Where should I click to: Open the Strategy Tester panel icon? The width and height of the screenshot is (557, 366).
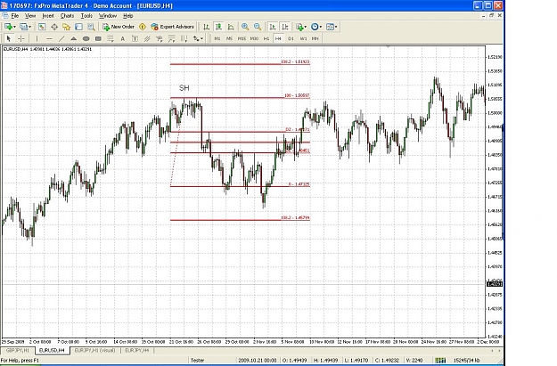coord(91,27)
